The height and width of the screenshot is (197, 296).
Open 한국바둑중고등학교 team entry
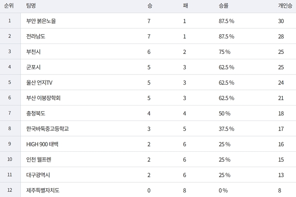48,129
